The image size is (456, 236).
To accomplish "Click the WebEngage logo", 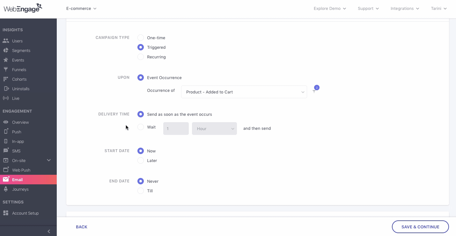I will (x=23, y=8).
